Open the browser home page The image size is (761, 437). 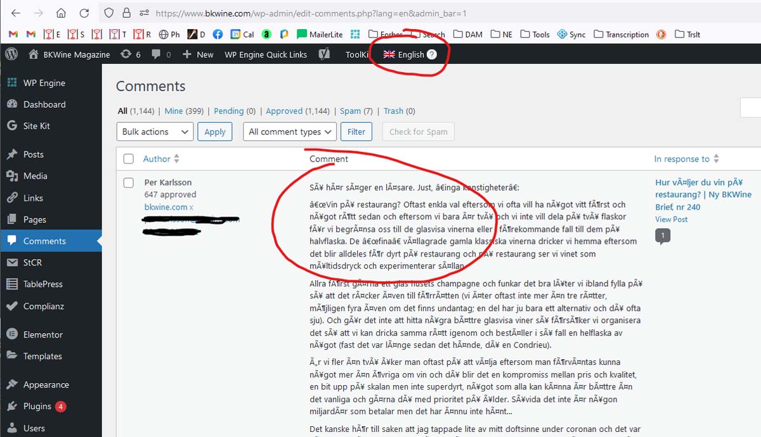coord(61,13)
